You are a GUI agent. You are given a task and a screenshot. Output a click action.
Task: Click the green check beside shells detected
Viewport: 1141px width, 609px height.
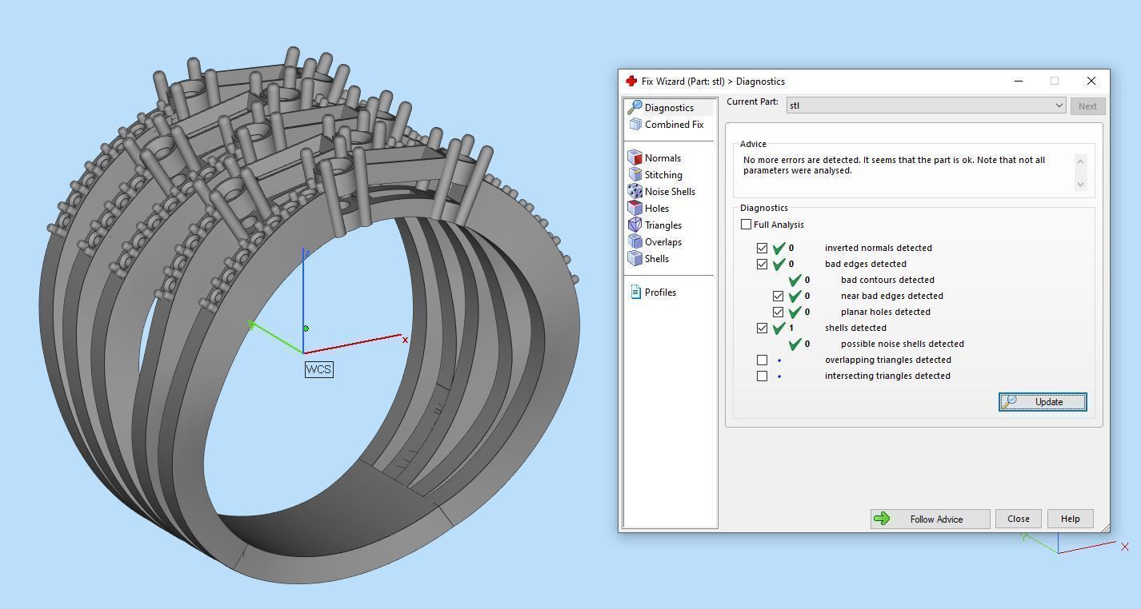[779, 328]
